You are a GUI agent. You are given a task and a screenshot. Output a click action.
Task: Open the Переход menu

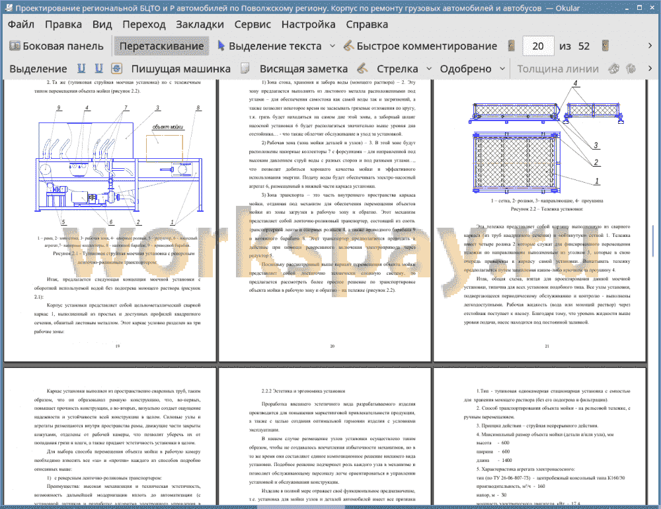143,24
